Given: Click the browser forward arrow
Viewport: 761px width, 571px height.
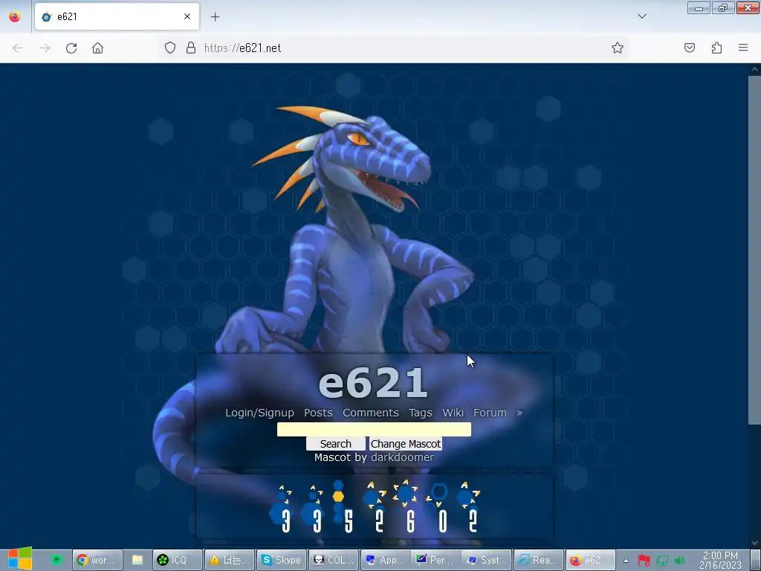Looking at the screenshot, I should pyautogui.click(x=45, y=48).
